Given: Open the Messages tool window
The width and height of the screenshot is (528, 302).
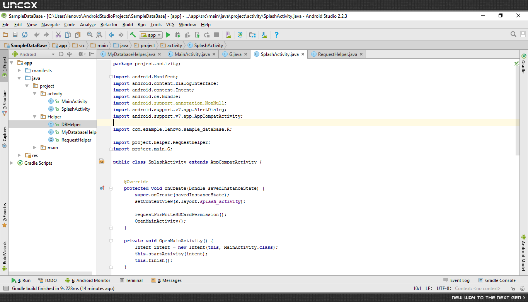Looking at the screenshot, I should (x=166, y=280).
